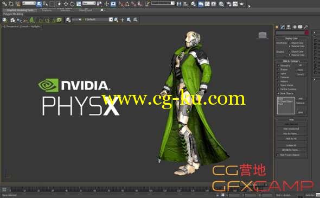Image resolution: width=320 pixels, height=198 pixels.
Task: Select Shaded Object Color radio button
Action: pyautogui.click(x=290, y=52)
